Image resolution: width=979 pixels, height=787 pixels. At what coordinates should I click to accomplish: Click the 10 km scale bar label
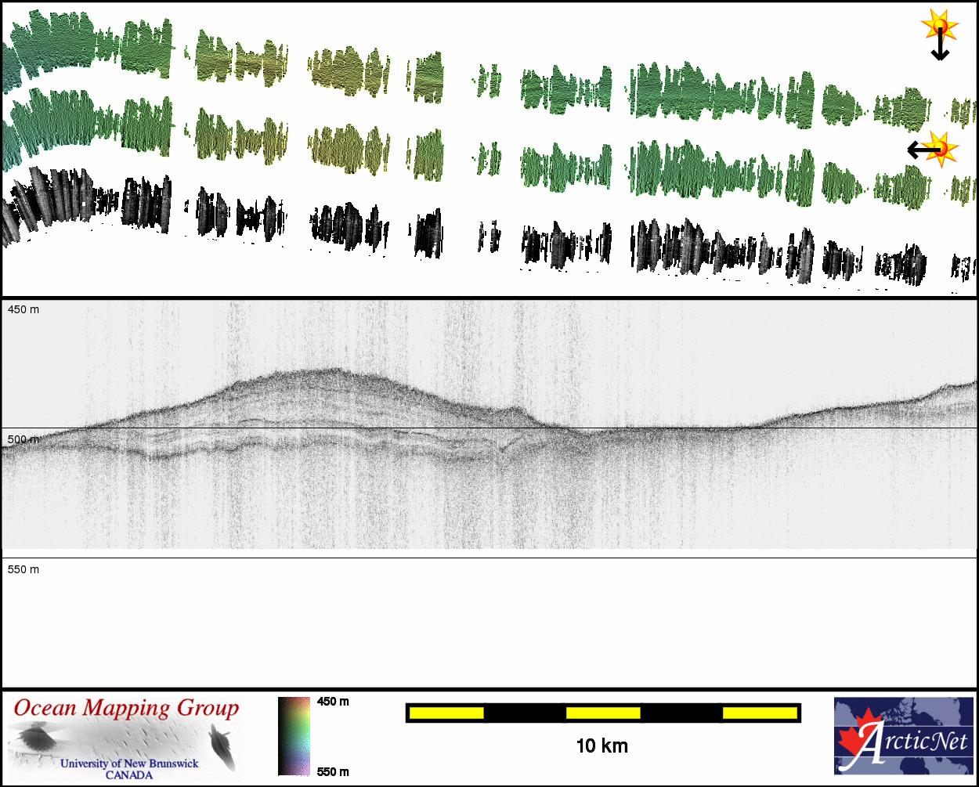(x=601, y=746)
